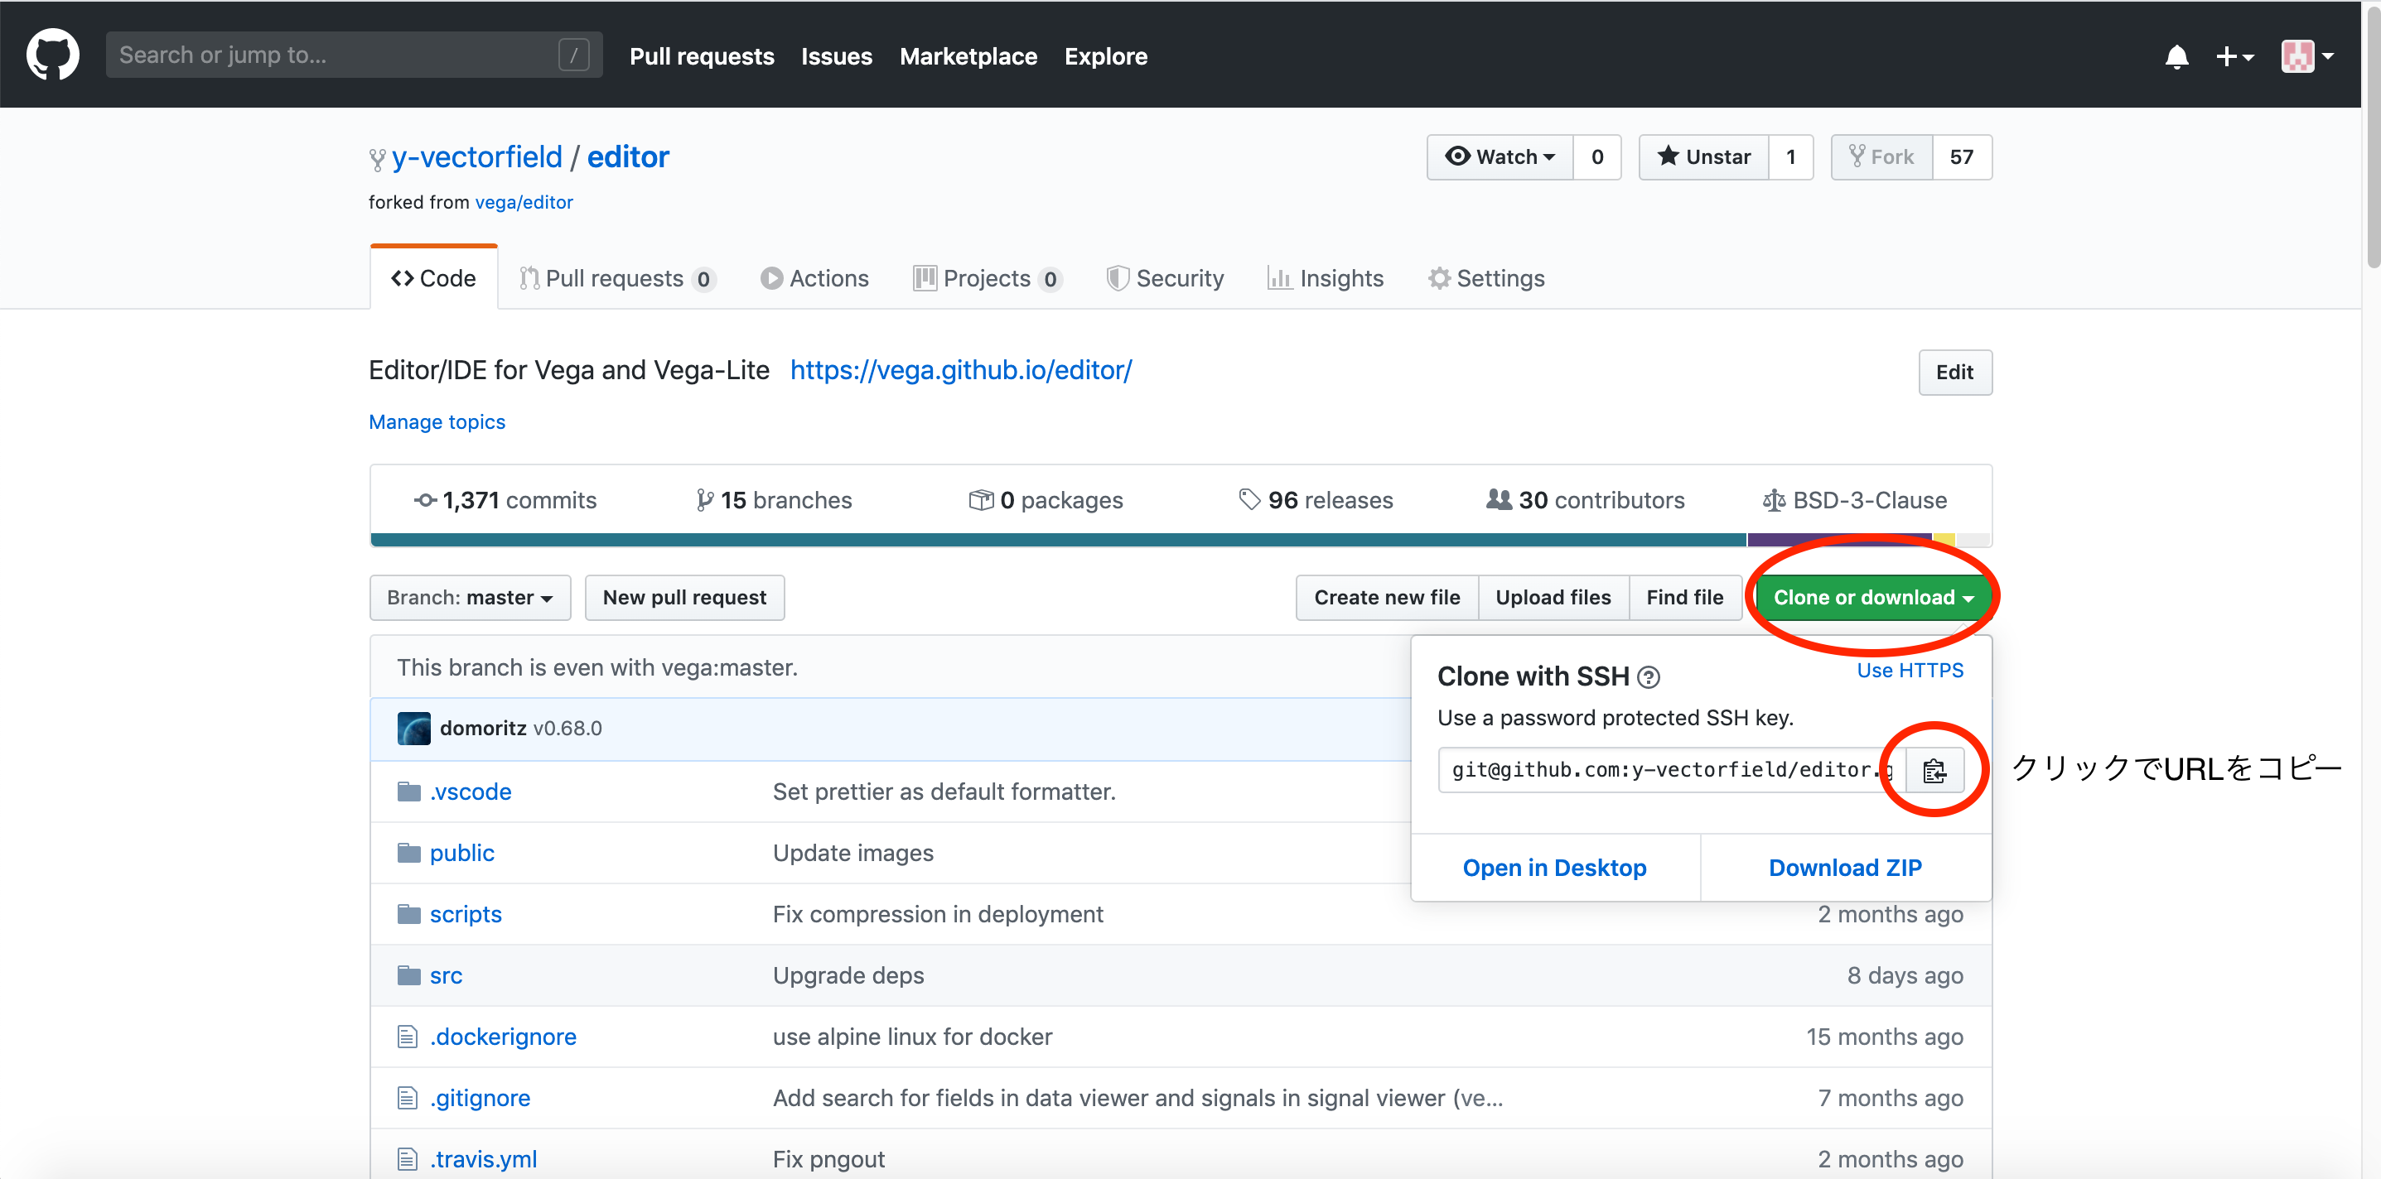Screen dimensions: 2381x1179
Task: Click the domoritz avatar thumbnail
Action: (x=413, y=728)
